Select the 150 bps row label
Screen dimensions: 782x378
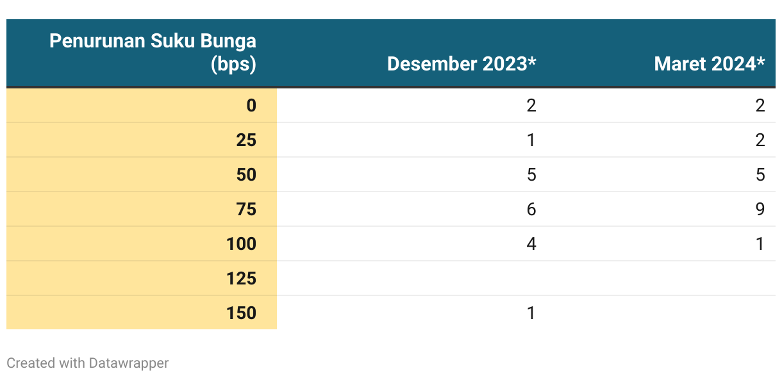pos(241,313)
